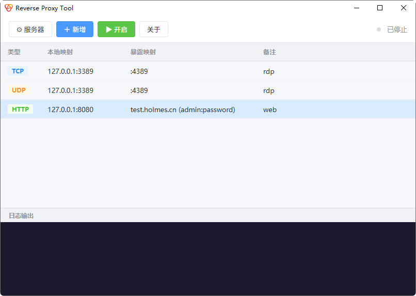The height and width of the screenshot is (296, 416).
Task: Click the 新增 add mapping button
Action: coord(75,29)
